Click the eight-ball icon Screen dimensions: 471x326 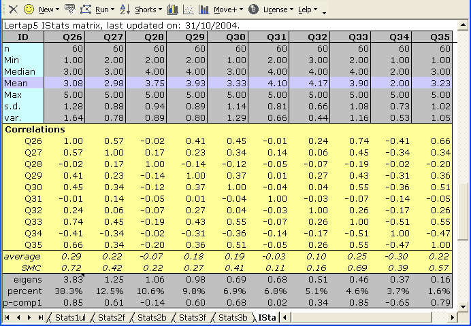click(x=253, y=10)
